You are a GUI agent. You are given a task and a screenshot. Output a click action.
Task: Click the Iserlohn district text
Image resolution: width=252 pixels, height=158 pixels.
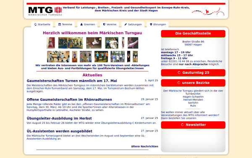click(x=193, y=103)
